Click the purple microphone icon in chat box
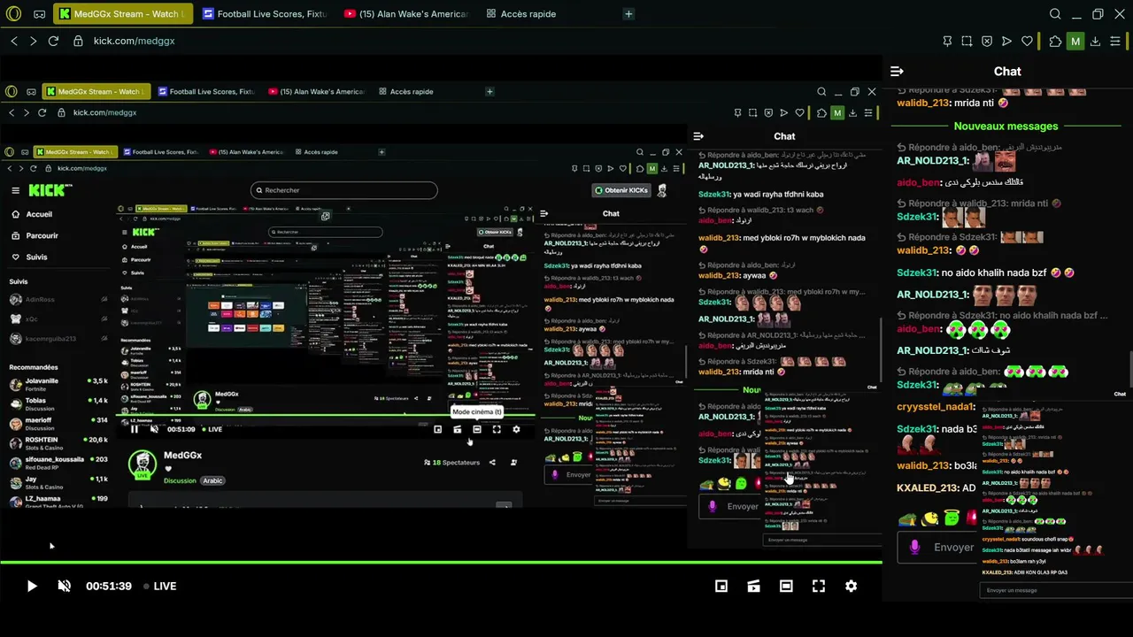The height and width of the screenshot is (637, 1133). point(914,547)
